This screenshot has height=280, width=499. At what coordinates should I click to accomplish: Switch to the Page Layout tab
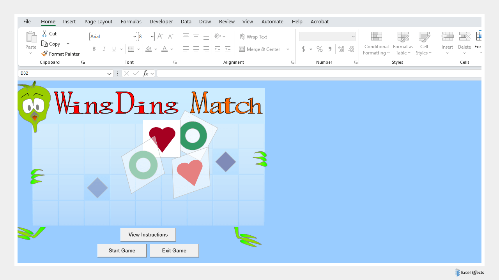click(x=98, y=22)
